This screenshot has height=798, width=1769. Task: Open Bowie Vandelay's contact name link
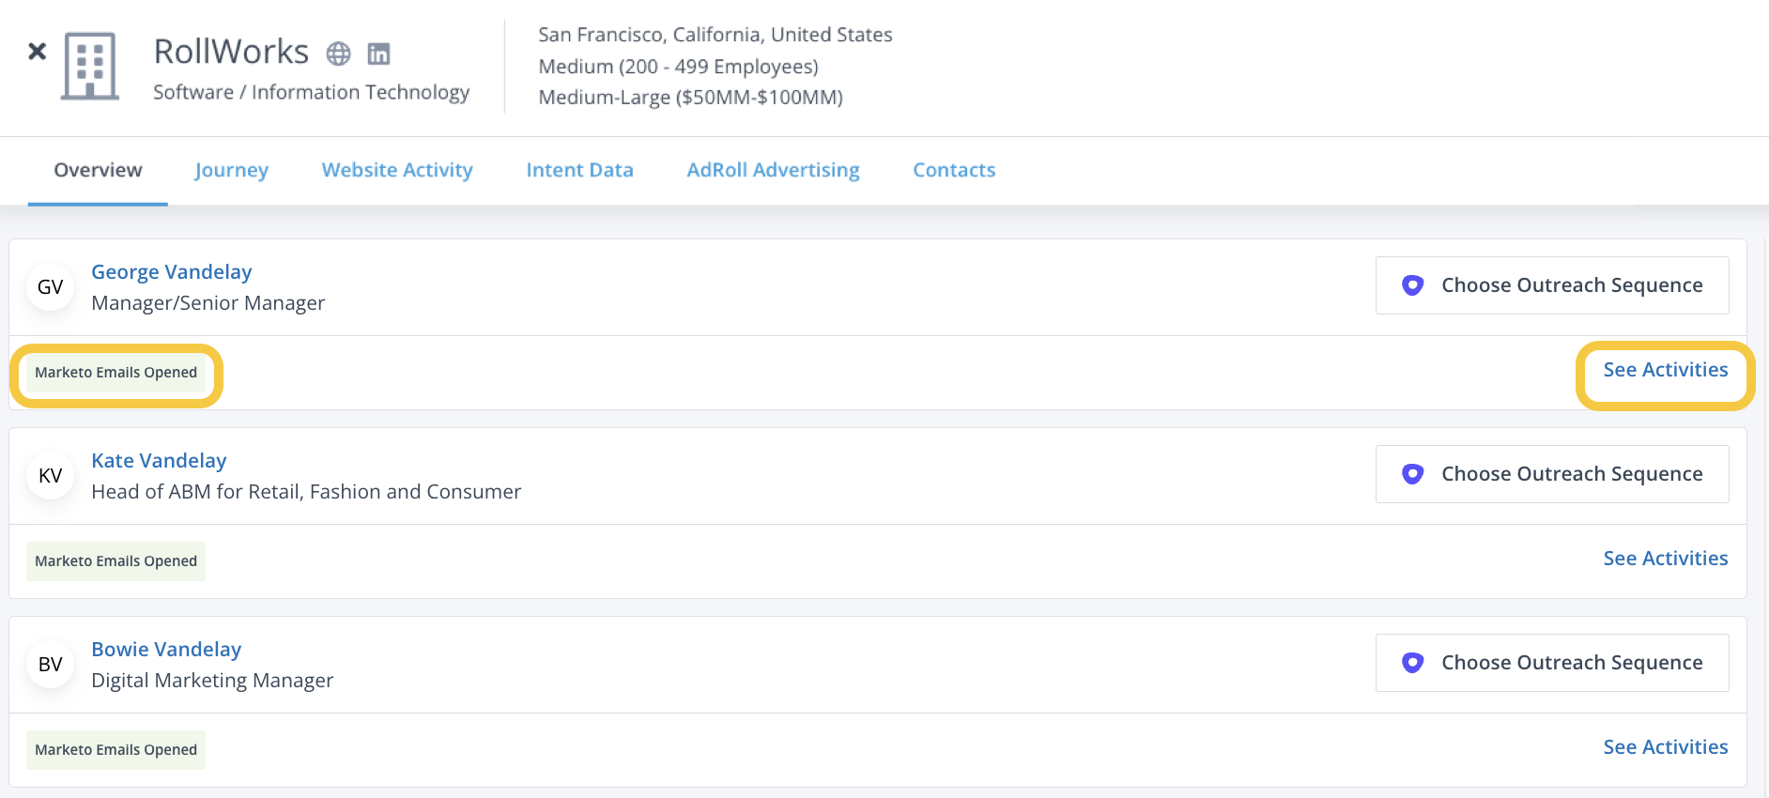(166, 650)
